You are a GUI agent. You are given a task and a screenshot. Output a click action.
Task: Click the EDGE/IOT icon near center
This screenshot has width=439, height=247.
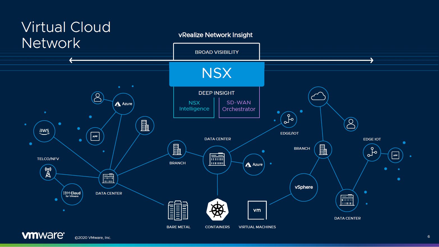click(x=289, y=119)
